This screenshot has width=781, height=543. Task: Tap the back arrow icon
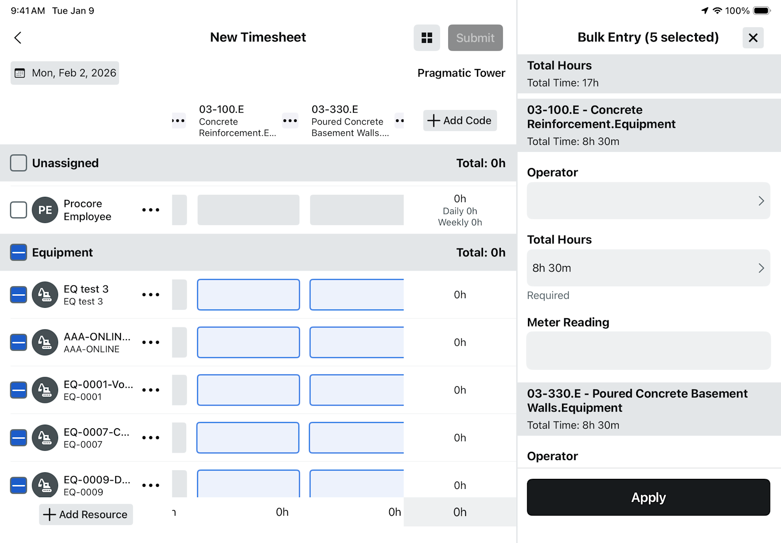click(18, 38)
